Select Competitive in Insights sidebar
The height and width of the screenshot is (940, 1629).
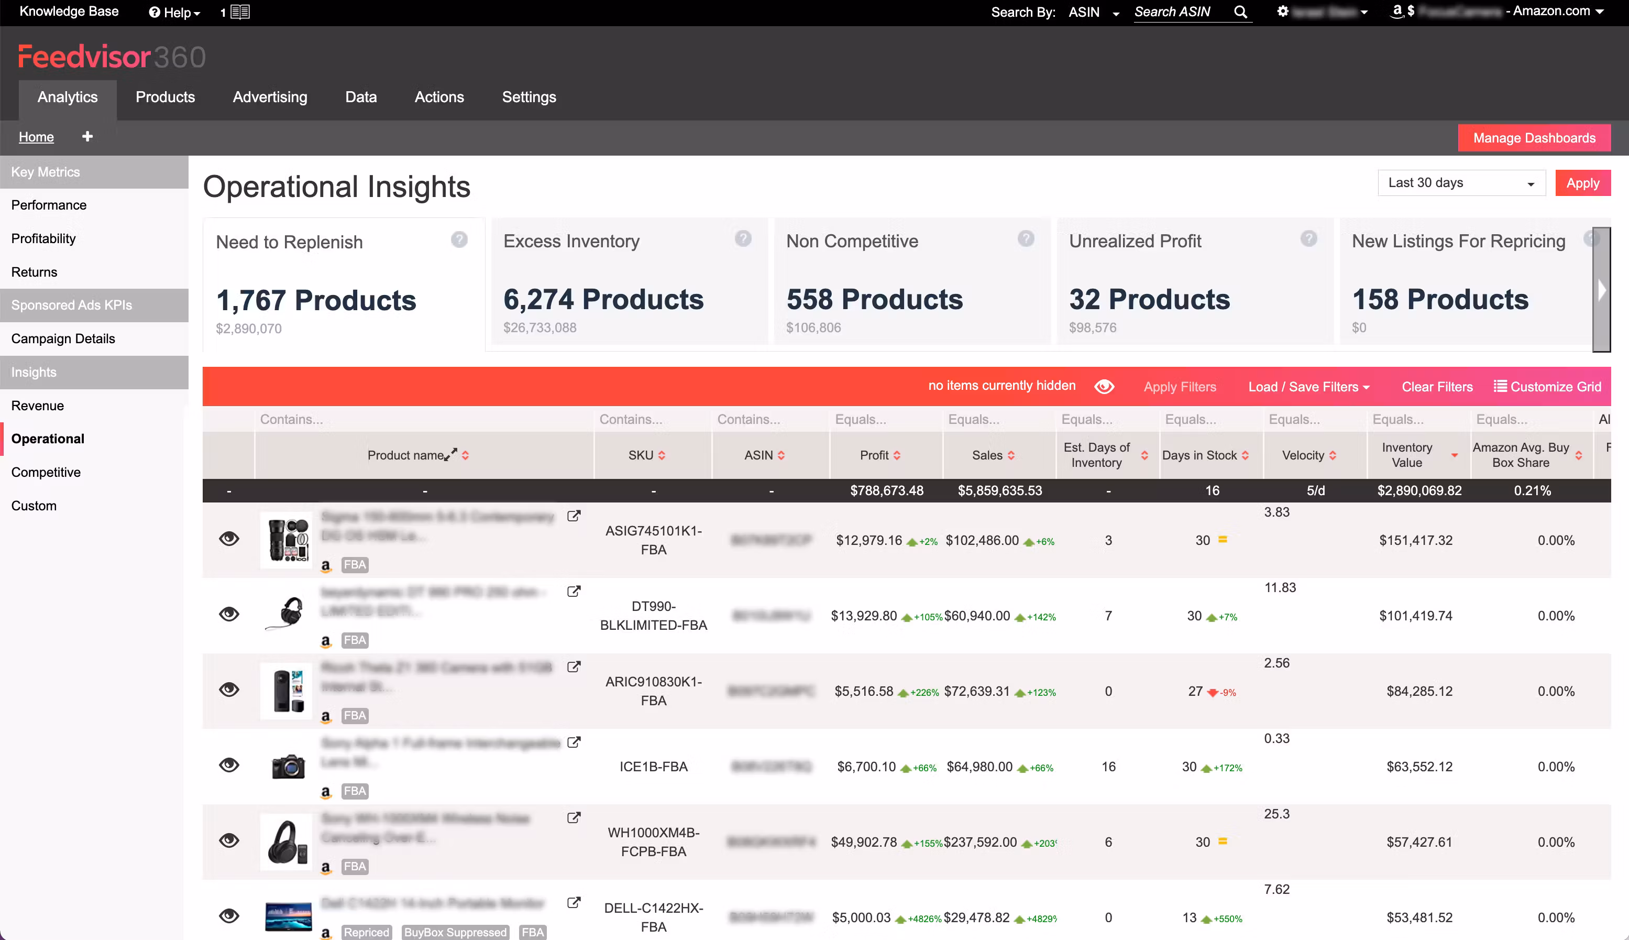(46, 472)
